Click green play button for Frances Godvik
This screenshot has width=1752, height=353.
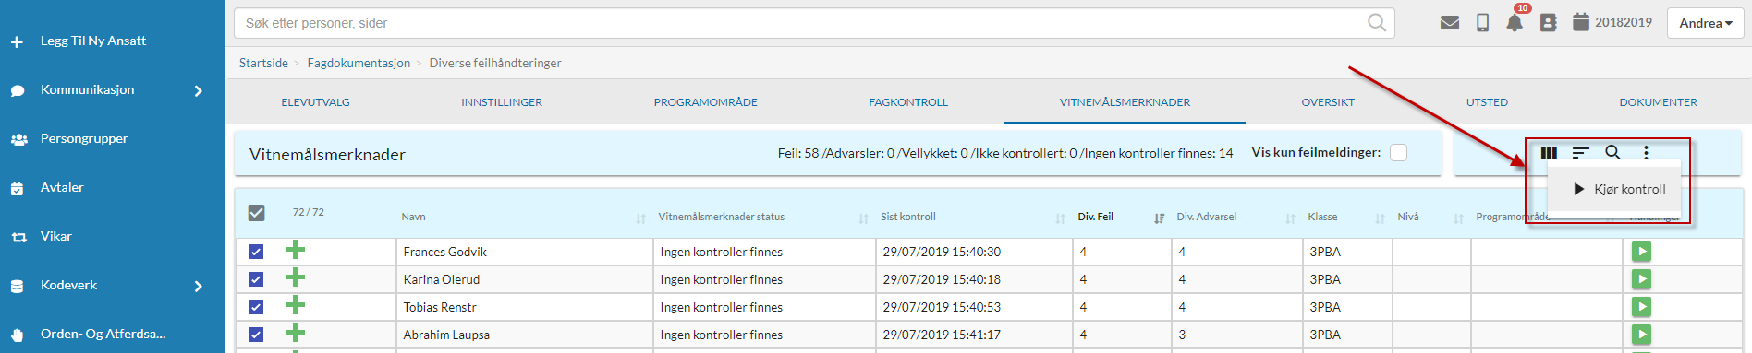point(1642,252)
